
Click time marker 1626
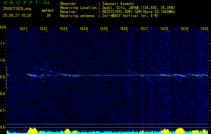[x=124, y=28]
